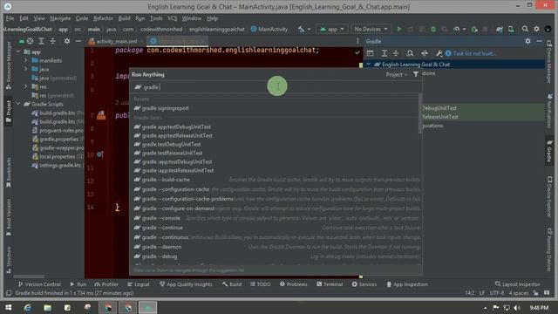The height and width of the screenshot is (314, 558).
Task: Expand all in Project panel toolbar
Action: point(41,41)
